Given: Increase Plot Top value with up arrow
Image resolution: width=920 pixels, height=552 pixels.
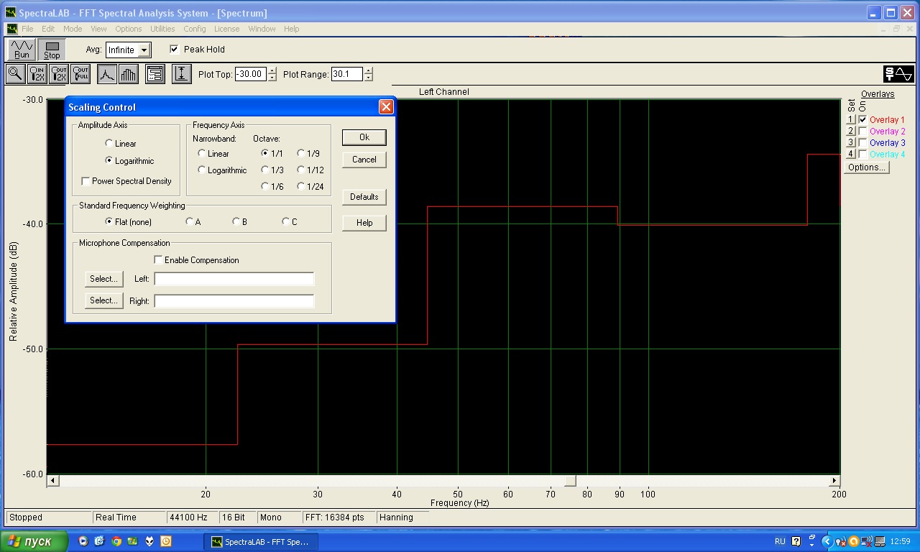Looking at the screenshot, I should (x=272, y=70).
